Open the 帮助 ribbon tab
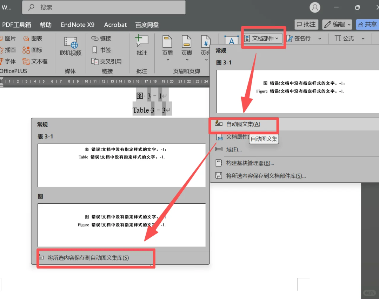 point(46,25)
